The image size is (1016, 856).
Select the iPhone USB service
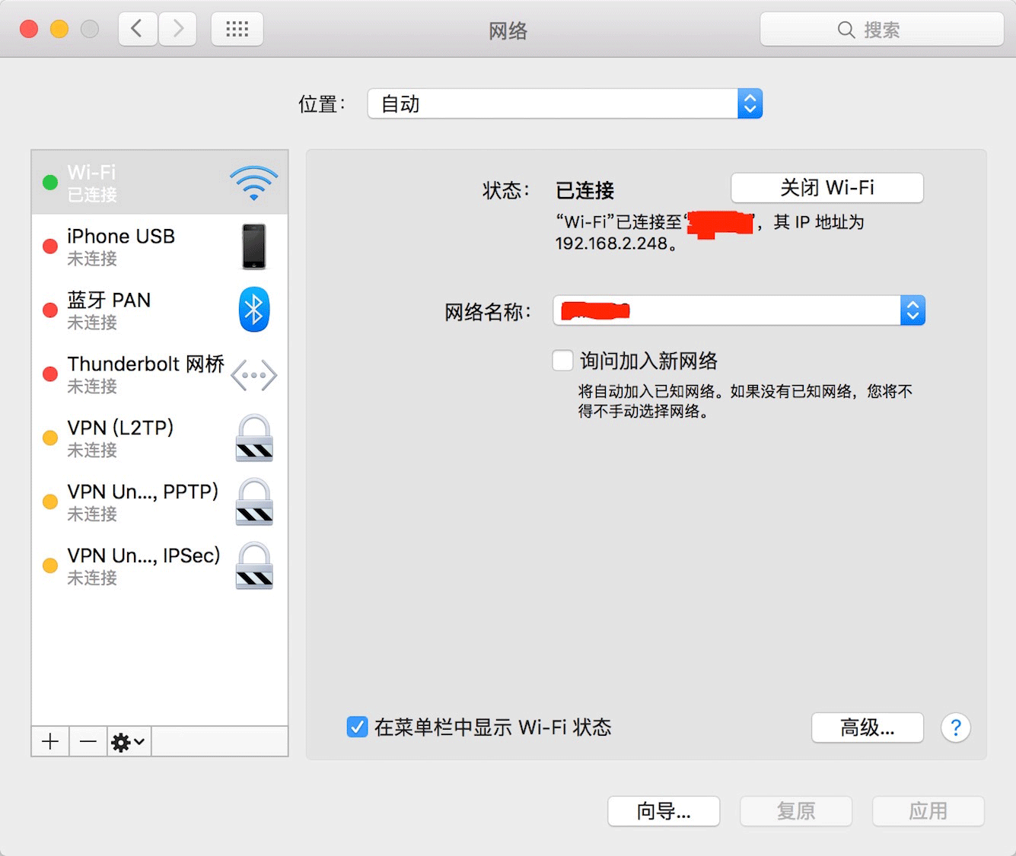coord(160,247)
